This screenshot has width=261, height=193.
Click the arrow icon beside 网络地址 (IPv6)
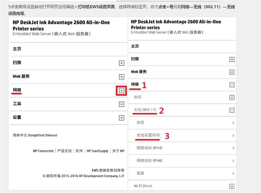(x=233, y=161)
